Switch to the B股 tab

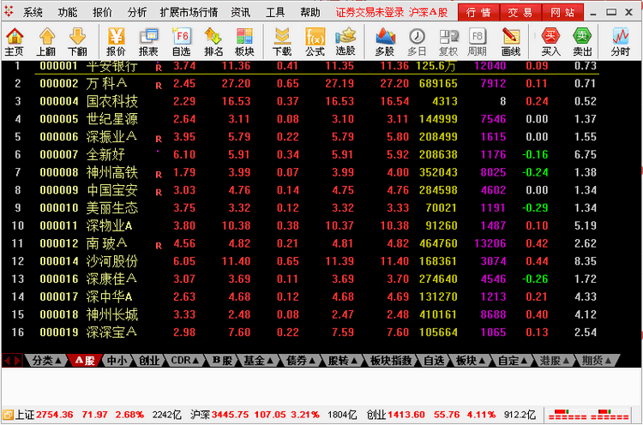click(x=222, y=361)
